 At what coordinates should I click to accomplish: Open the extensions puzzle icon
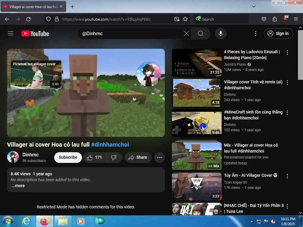pos(275,19)
